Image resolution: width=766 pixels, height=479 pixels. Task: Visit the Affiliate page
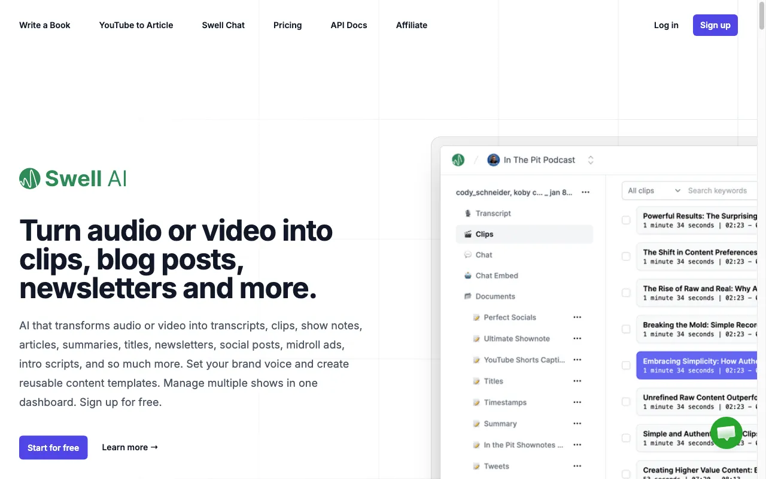(412, 25)
